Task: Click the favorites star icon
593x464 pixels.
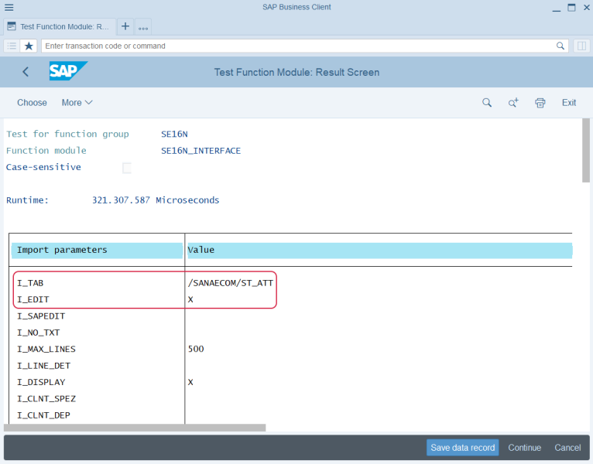Action: click(29, 46)
